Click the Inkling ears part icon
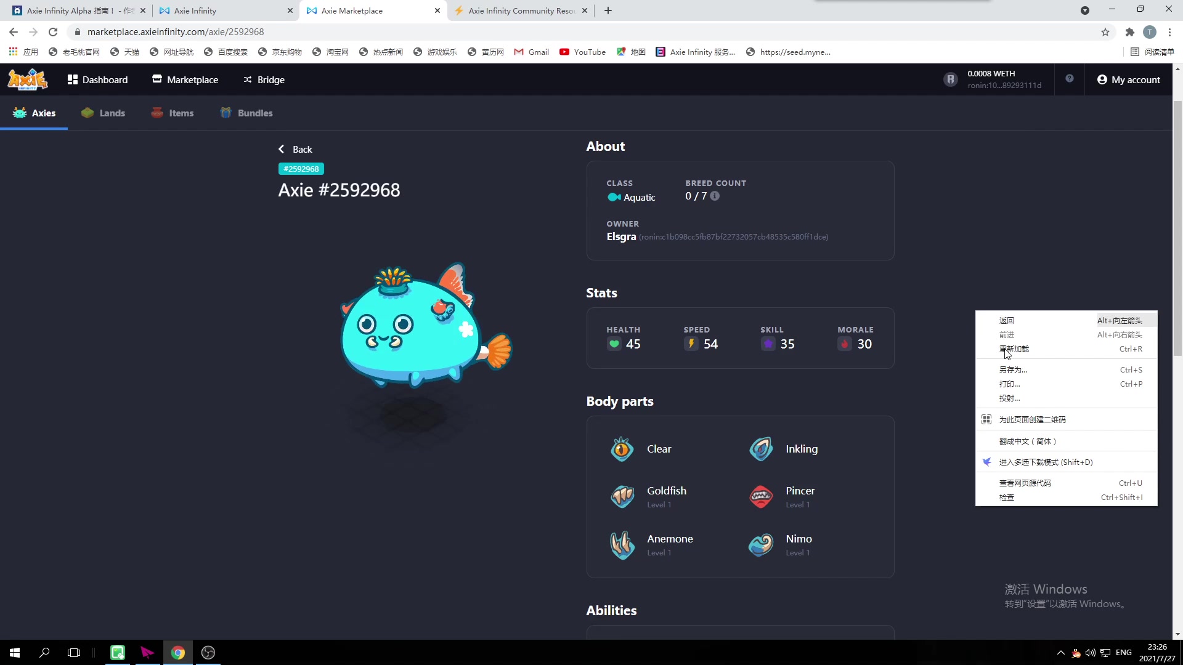Image resolution: width=1183 pixels, height=665 pixels. tap(762, 449)
